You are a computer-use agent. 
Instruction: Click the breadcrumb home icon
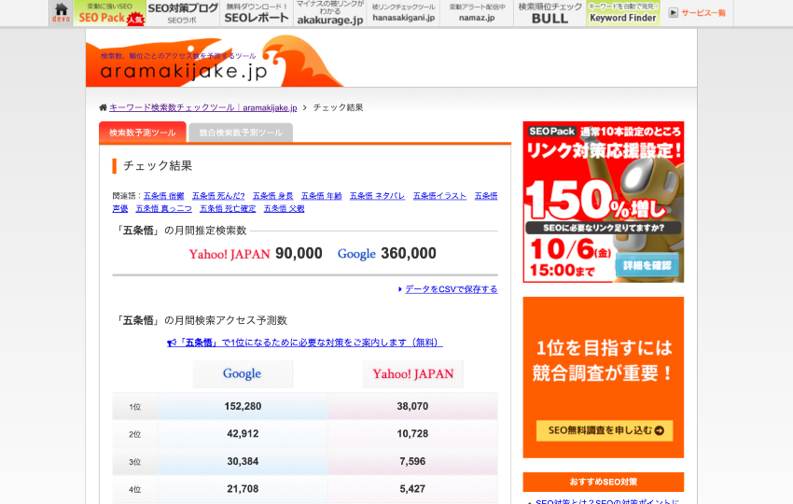pos(104,107)
